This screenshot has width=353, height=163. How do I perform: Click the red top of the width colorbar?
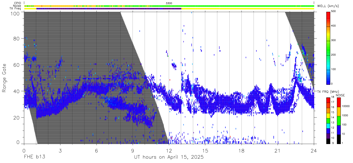coord(328,14)
